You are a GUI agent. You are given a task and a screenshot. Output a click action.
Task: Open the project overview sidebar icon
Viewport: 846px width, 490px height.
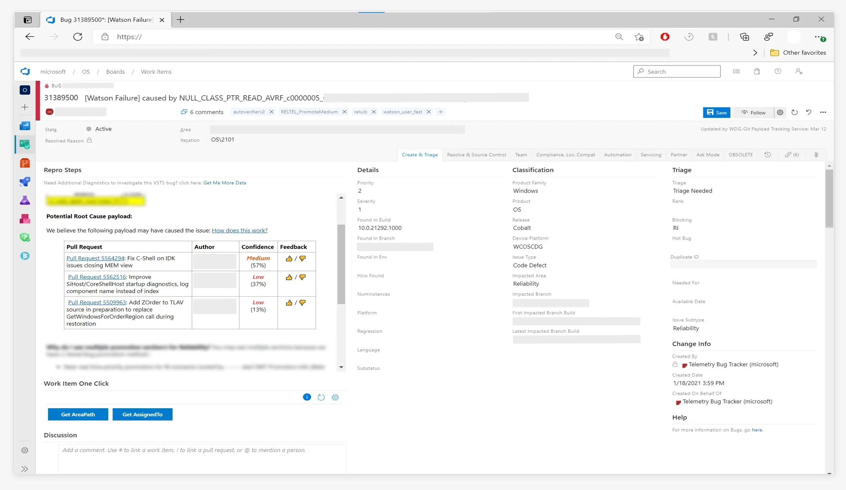click(25, 90)
